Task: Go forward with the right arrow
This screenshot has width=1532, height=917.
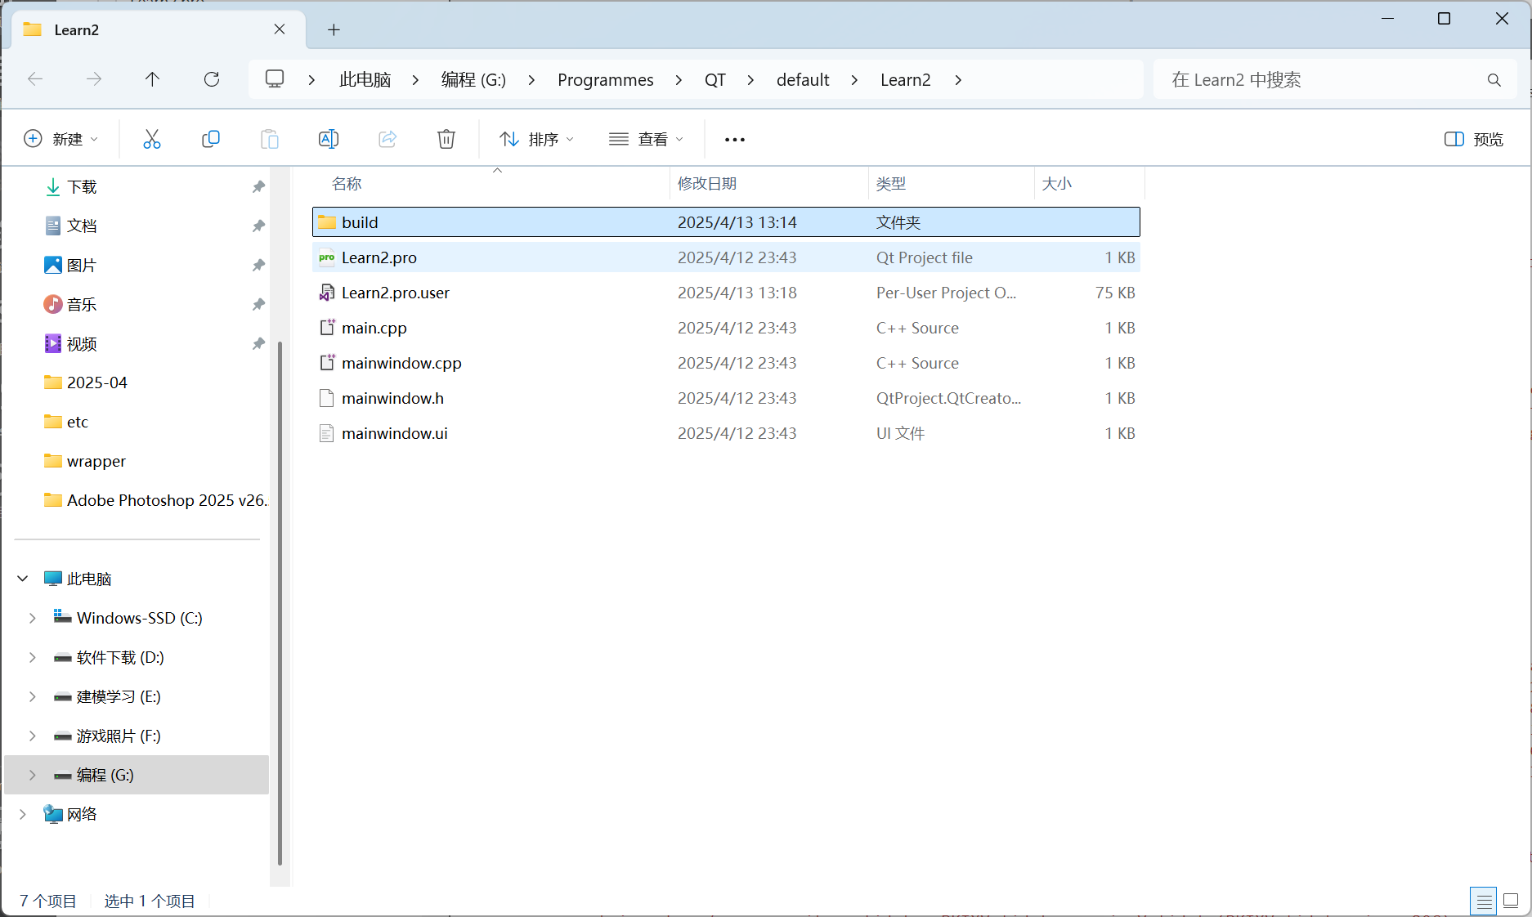Action: click(x=94, y=79)
